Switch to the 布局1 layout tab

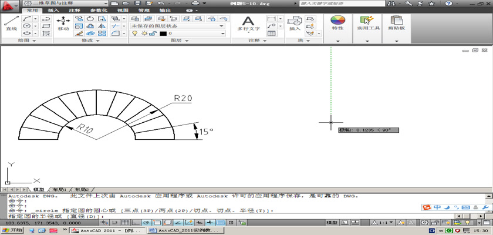(59, 190)
